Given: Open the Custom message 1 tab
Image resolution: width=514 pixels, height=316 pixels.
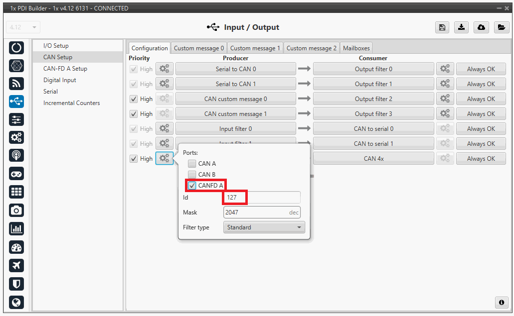Looking at the screenshot, I should pos(255,48).
